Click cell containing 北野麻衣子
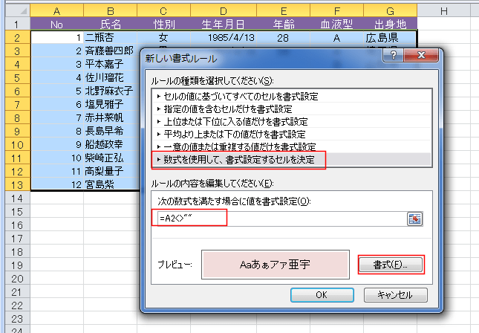 click(x=110, y=91)
